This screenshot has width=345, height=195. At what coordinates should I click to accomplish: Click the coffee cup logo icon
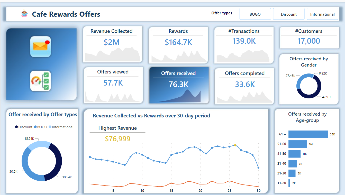pyautogui.click(x=24, y=14)
